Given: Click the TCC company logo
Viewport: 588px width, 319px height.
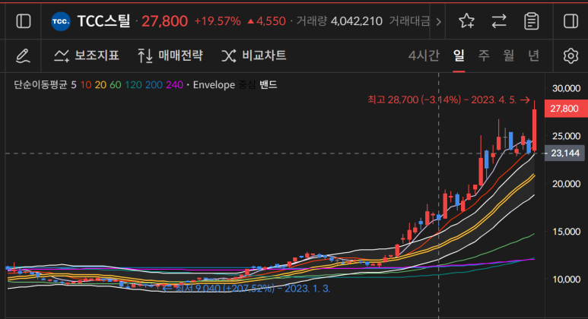Looking at the screenshot, I should pyautogui.click(x=60, y=21).
